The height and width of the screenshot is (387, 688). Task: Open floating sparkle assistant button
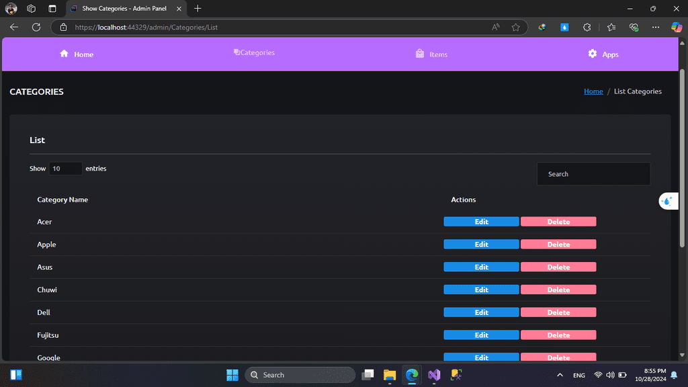tap(668, 201)
